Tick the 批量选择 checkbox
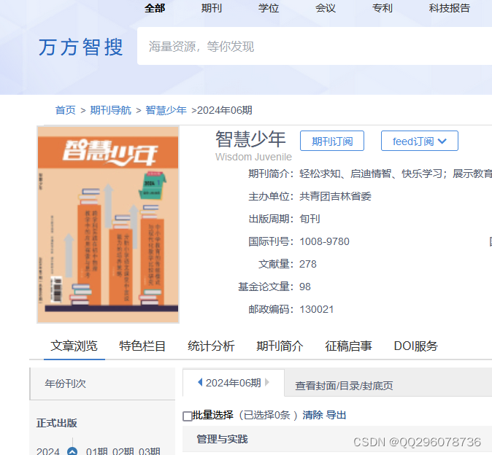 (x=188, y=416)
